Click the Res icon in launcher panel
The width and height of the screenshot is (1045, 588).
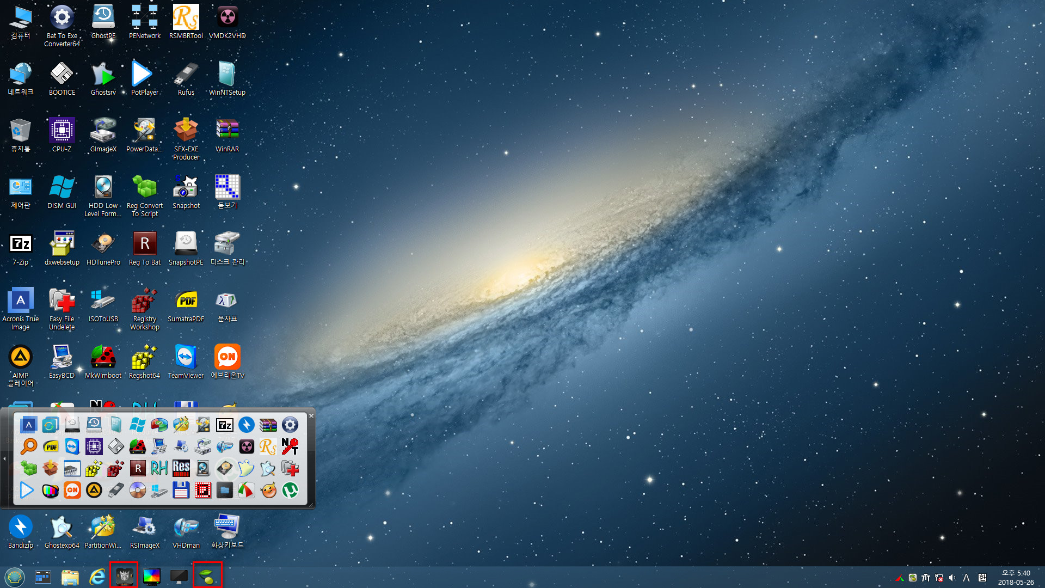[x=181, y=468]
